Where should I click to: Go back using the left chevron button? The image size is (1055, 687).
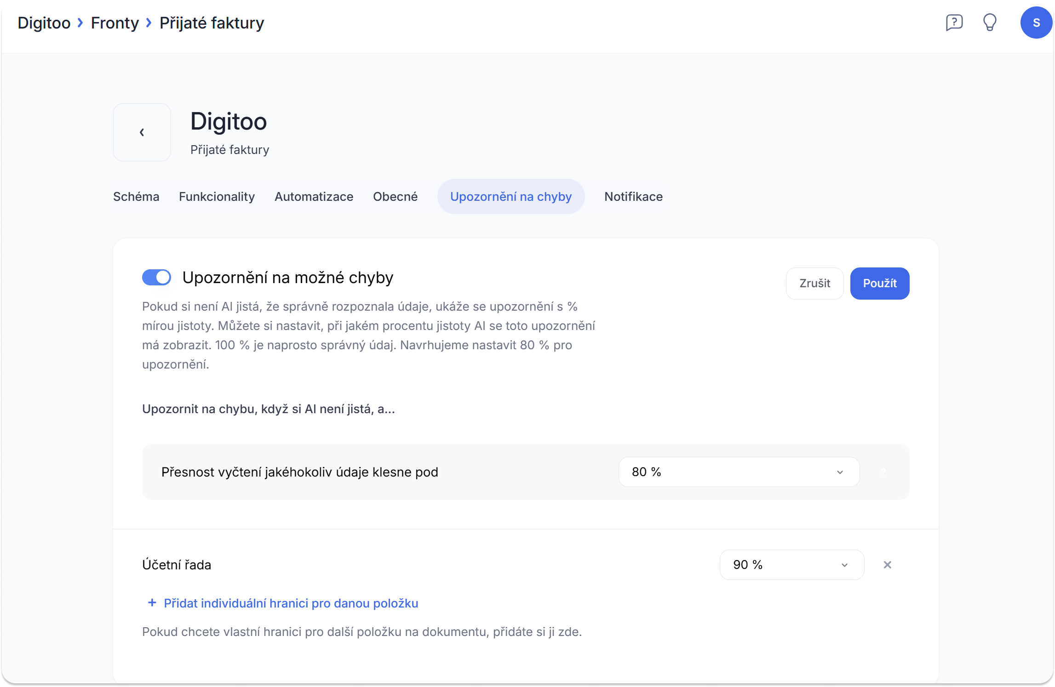click(142, 132)
